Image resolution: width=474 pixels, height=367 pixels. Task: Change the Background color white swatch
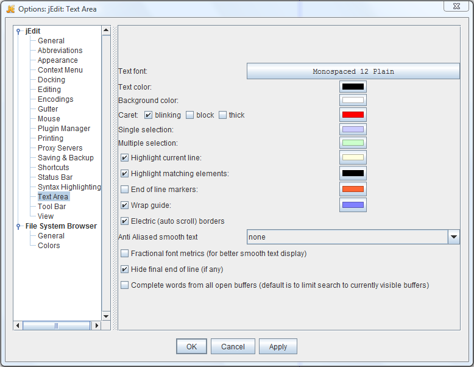click(353, 100)
